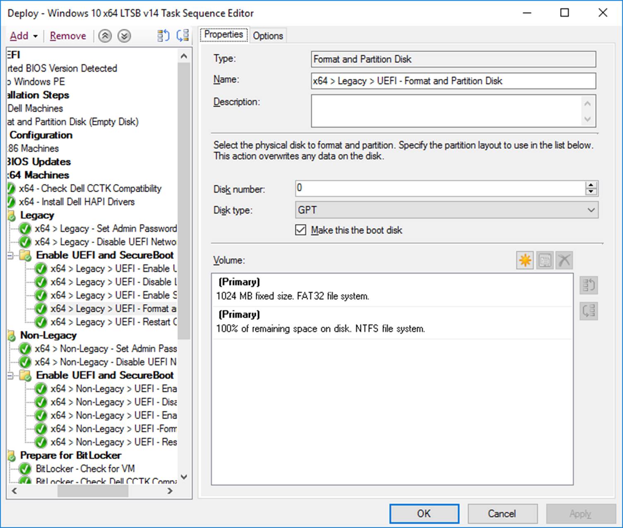623x528 pixels.
Task: Select x64 > Legacy - Disable UEFI Network step
Action: (106, 242)
